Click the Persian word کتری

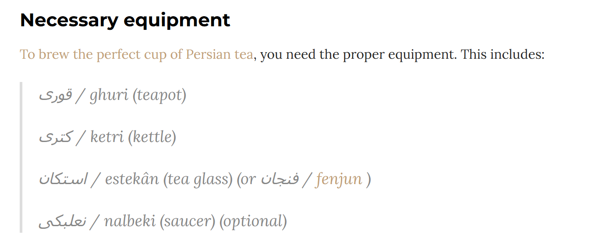click(55, 138)
